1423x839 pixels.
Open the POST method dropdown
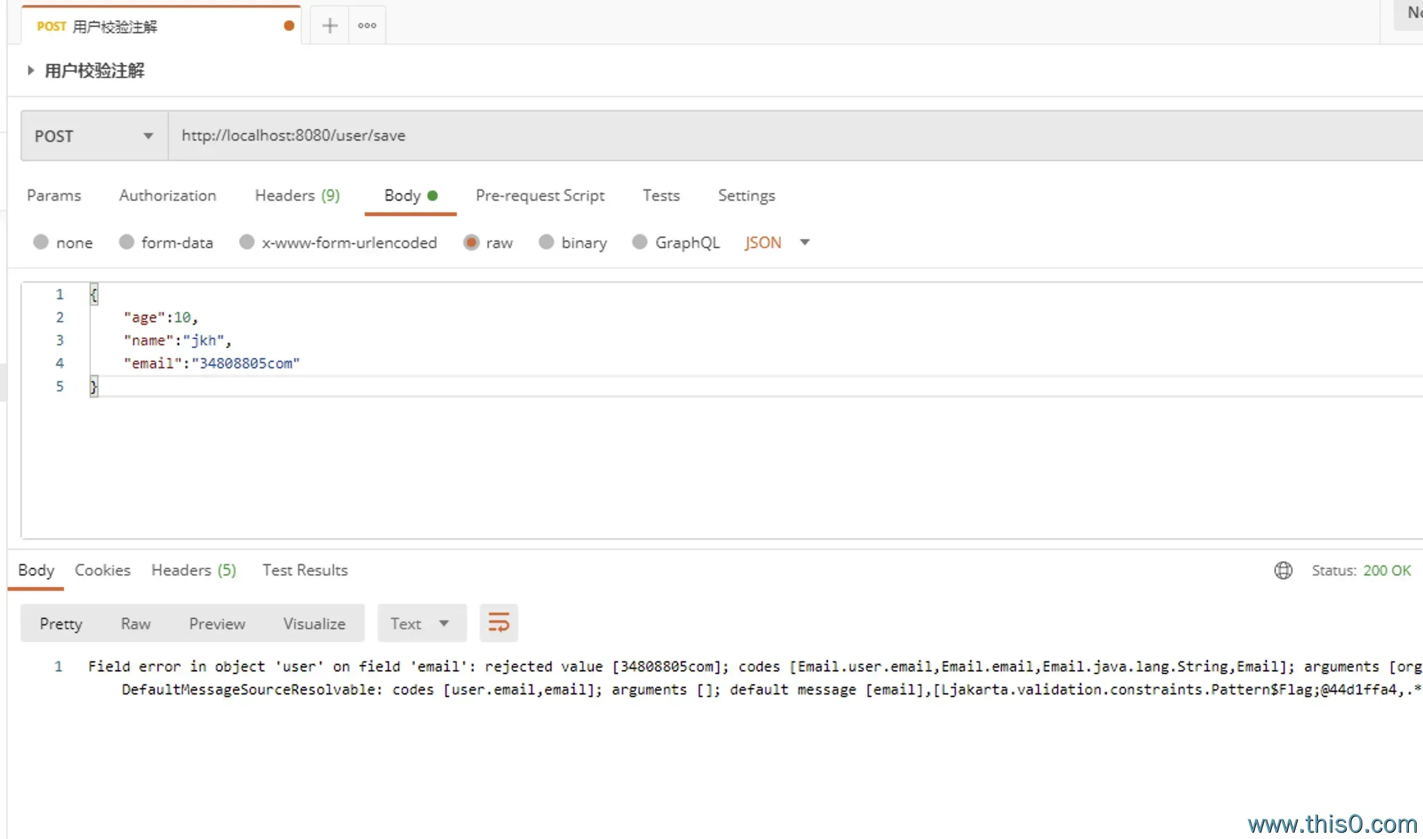coord(94,136)
